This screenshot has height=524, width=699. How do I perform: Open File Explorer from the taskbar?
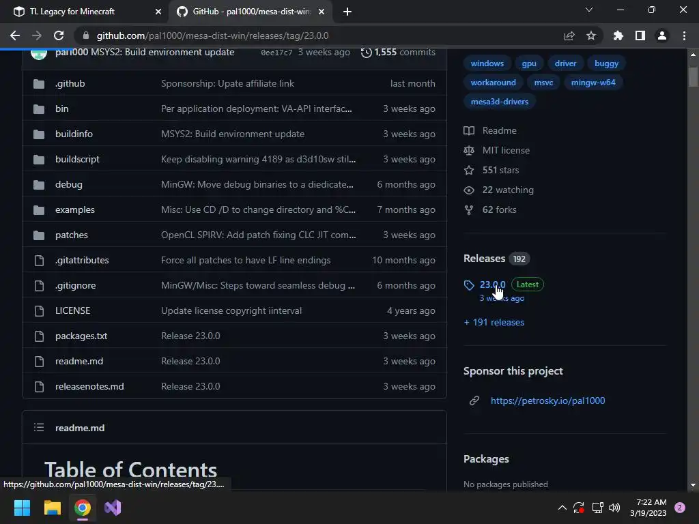click(52, 508)
